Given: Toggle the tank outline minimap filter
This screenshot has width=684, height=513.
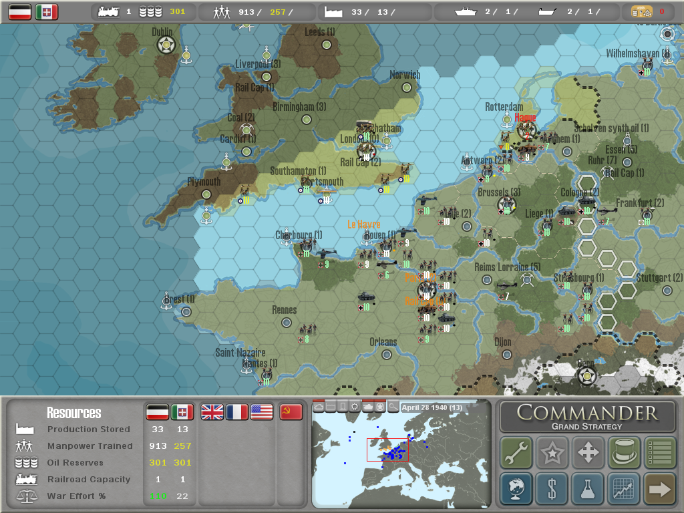Looking at the screenshot, I should pos(319,407).
